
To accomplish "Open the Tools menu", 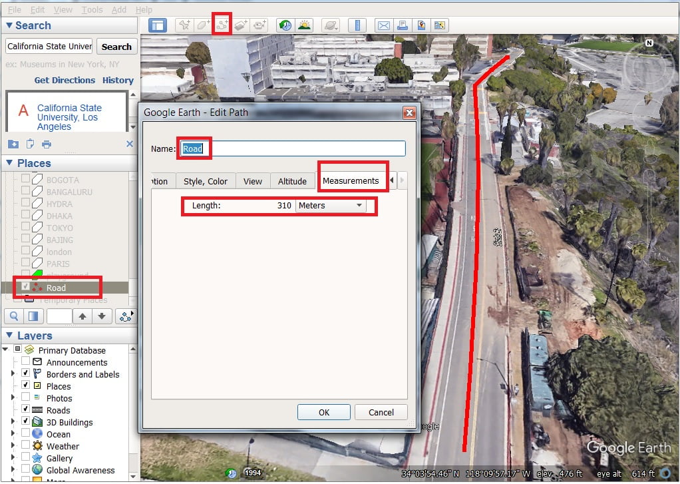I will [92, 9].
